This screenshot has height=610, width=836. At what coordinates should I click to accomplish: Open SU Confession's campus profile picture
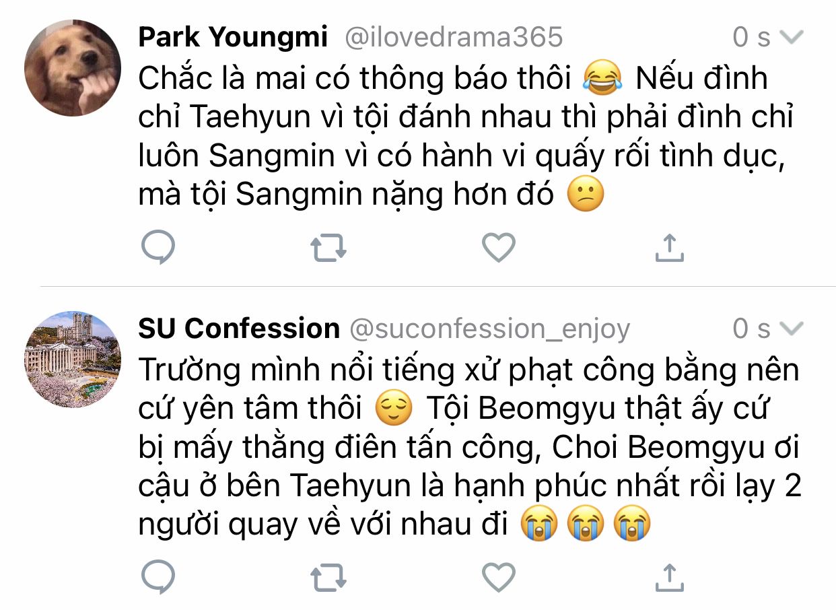[x=73, y=360]
